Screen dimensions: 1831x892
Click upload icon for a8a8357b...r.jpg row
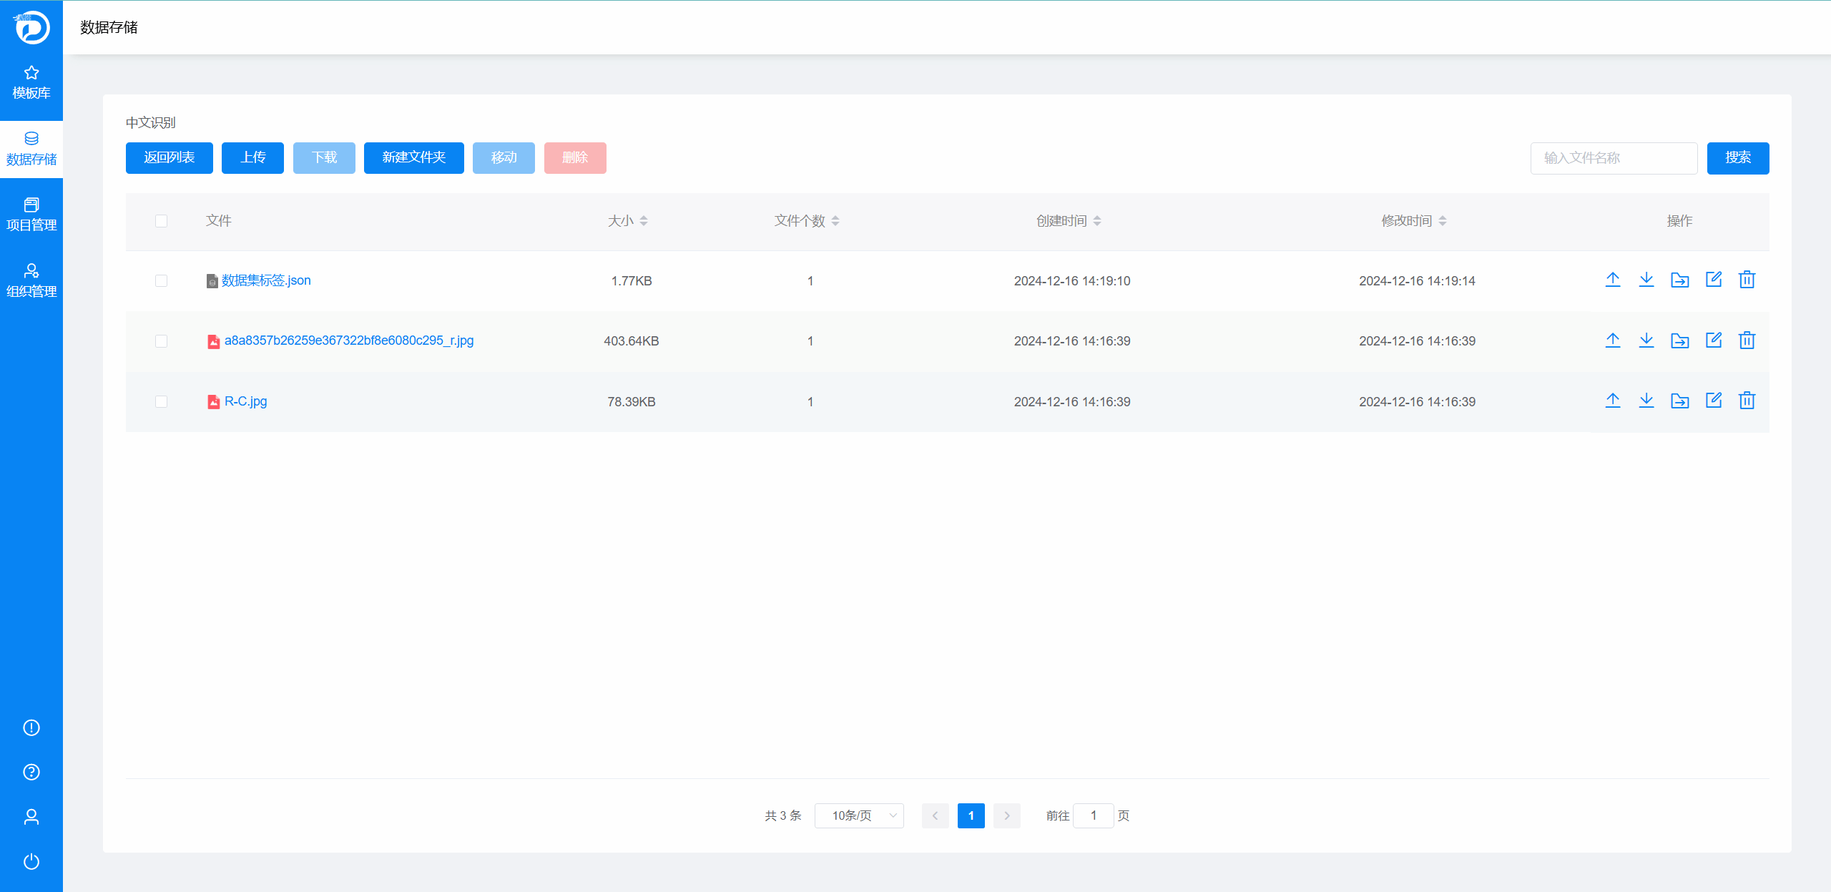(x=1613, y=340)
